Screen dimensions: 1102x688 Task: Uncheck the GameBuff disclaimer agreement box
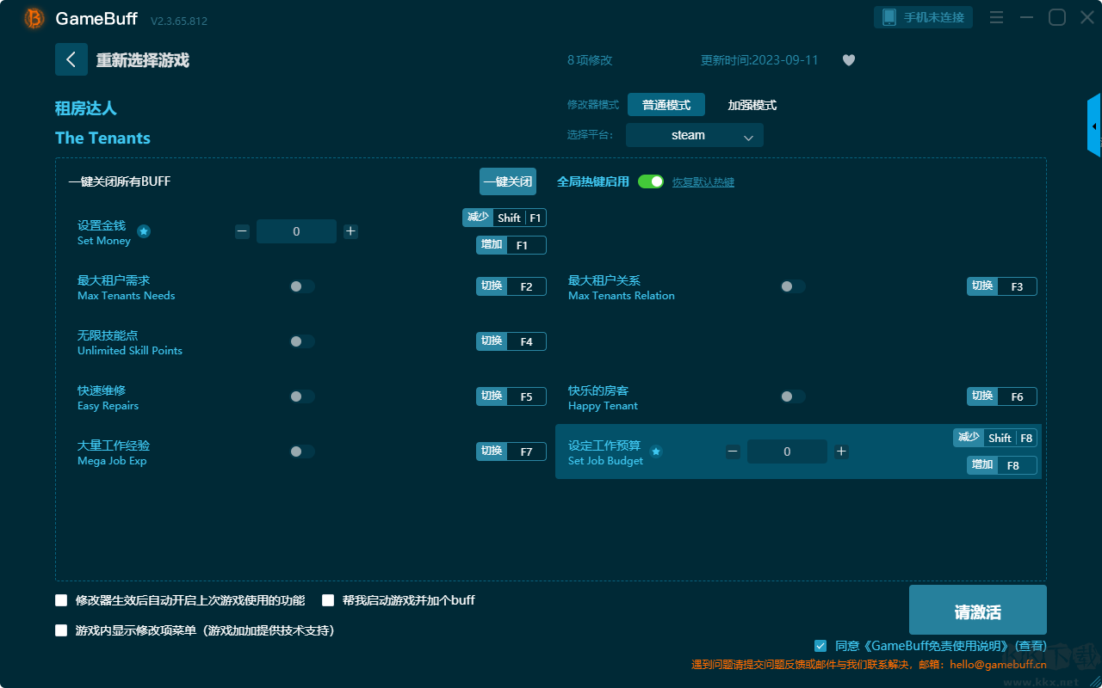click(x=820, y=646)
